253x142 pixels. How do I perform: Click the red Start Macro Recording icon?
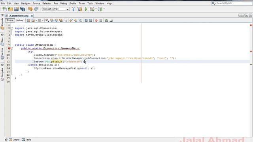pos(96,21)
